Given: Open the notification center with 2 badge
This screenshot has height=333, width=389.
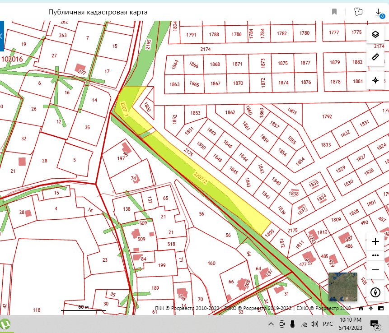Looking at the screenshot, I should (x=375, y=324).
